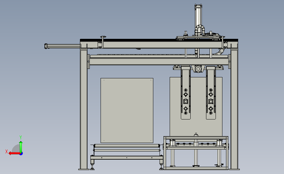The height and width of the screenshot is (174, 284).
Task: Select the left vertical frame column
Action: (84, 109)
